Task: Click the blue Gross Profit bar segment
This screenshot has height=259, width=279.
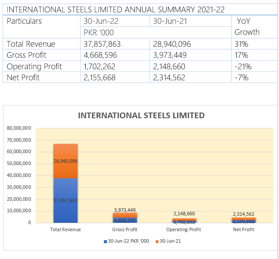Action: (125, 220)
